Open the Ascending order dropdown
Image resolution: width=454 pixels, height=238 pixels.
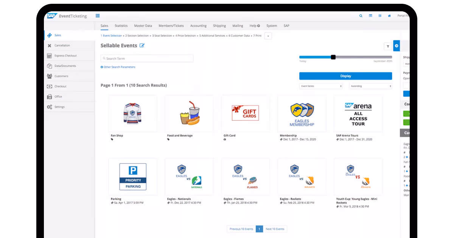370,86
